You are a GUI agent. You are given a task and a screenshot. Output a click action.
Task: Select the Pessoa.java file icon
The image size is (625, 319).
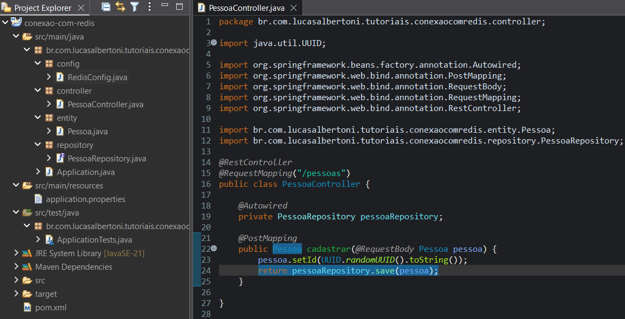click(59, 131)
